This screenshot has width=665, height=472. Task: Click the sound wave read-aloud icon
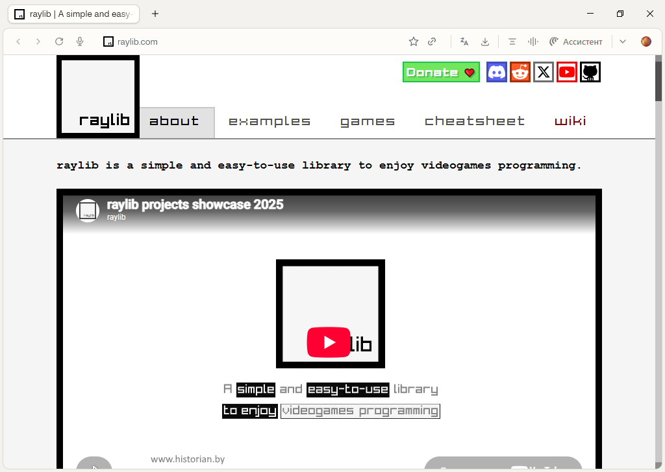533,41
